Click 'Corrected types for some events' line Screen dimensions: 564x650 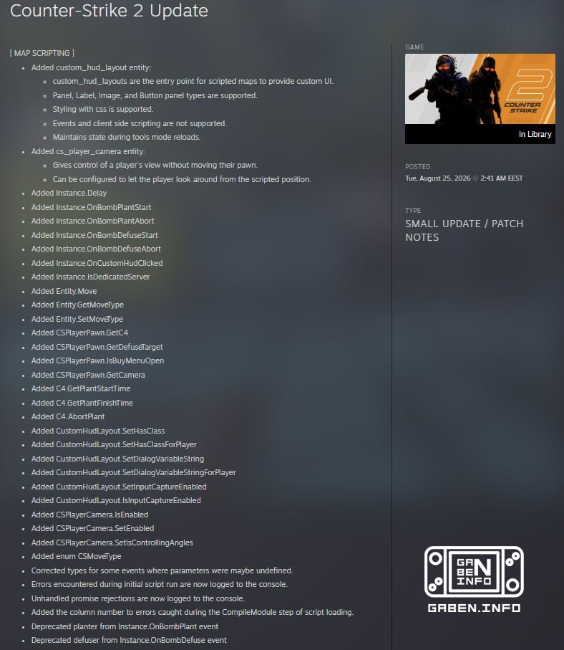(x=162, y=571)
